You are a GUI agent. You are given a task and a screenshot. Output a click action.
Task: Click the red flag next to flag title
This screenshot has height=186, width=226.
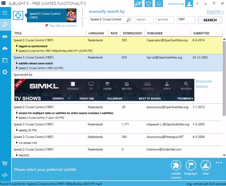click(x=47, y=26)
